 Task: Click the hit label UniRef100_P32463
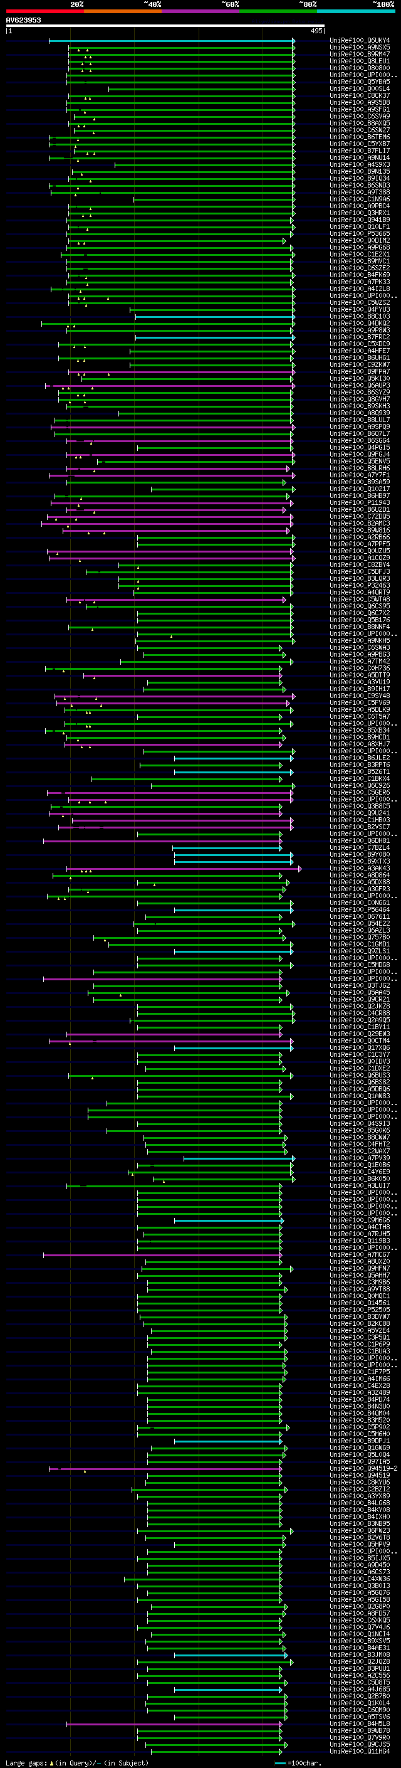pyautogui.click(x=360, y=585)
